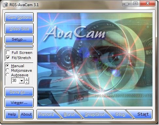
Task: Click Start to begin the camera
Action: click(143, 114)
